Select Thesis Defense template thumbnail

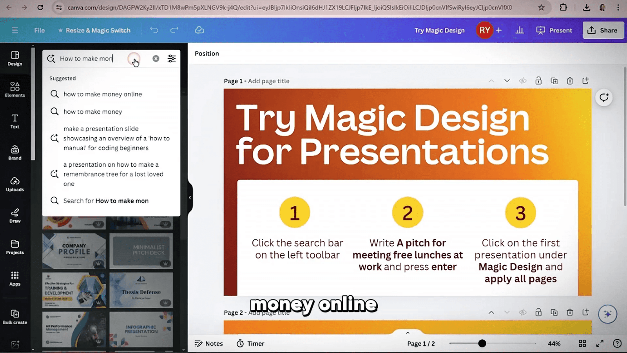tap(141, 290)
